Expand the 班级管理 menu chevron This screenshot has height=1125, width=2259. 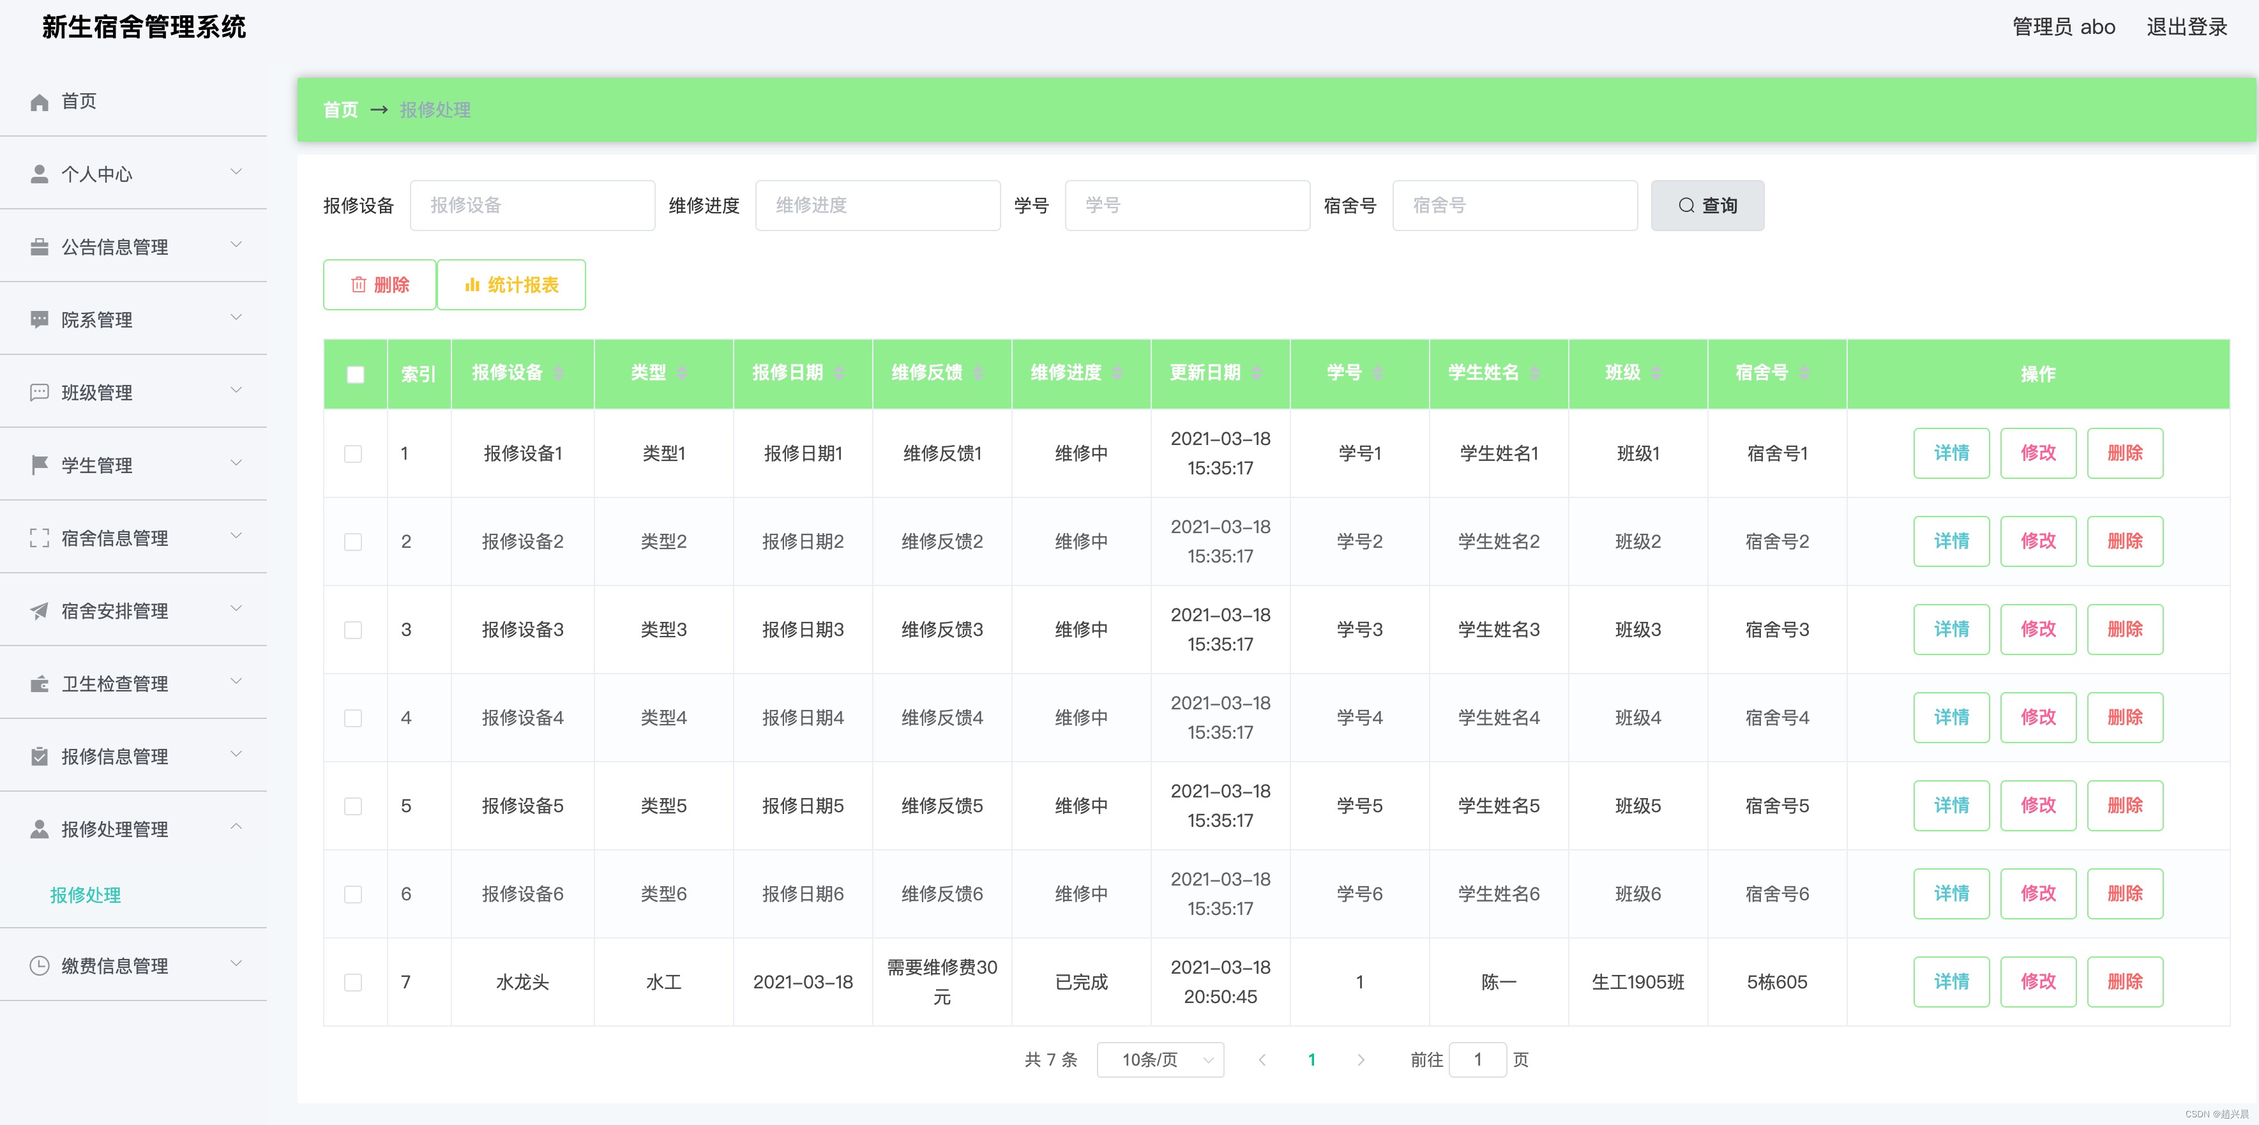pos(236,390)
